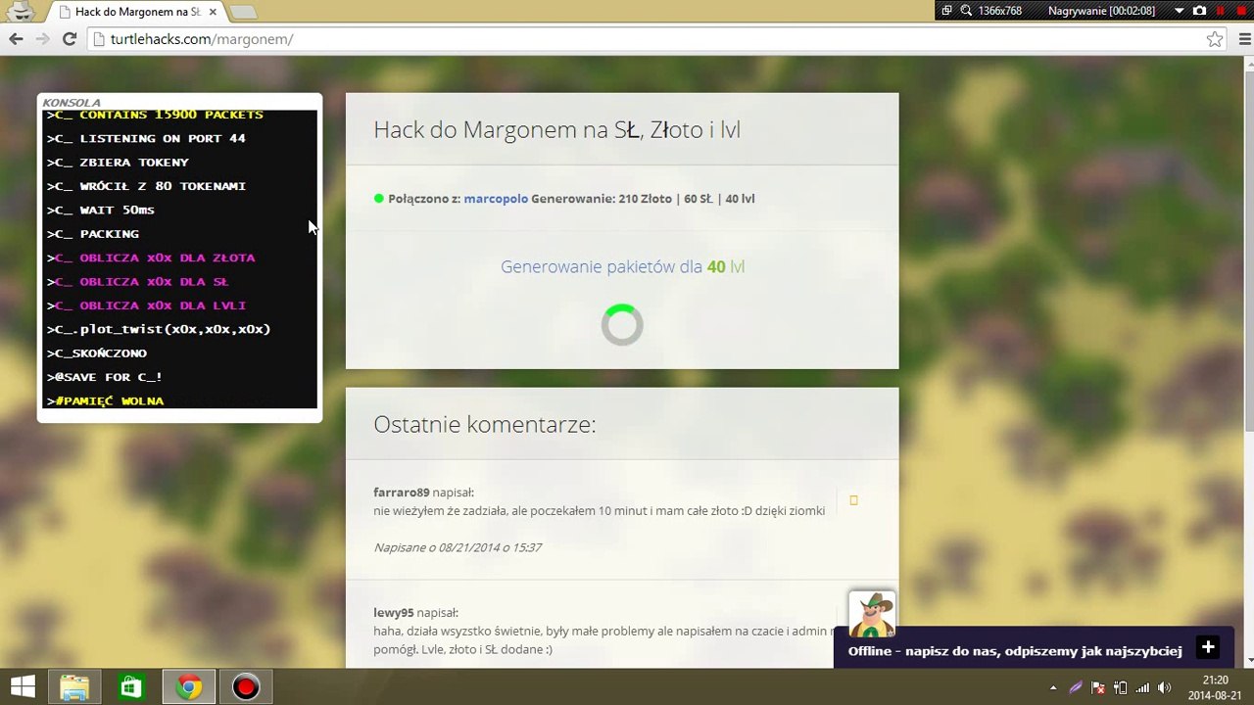The width and height of the screenshot is (1254, 705).
Task: Click the volume speaker tray icon
Action: [1165, 687]
